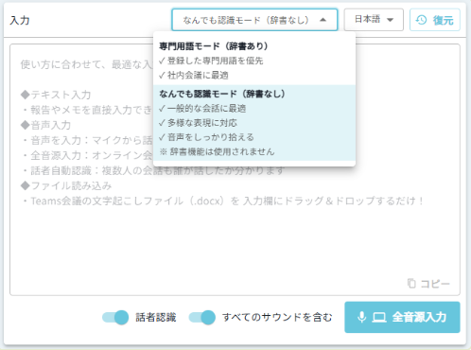Click '登録した専門用語を優先' line

click(211, 61)
